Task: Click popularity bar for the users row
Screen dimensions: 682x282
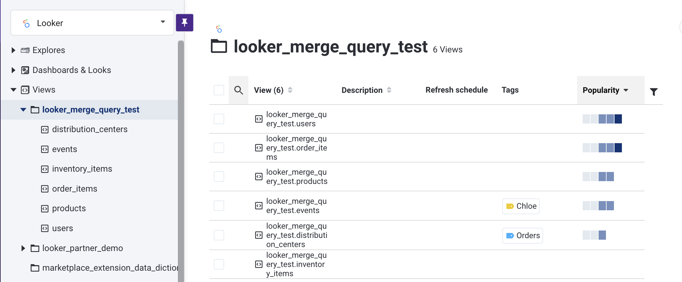Action: [602, 119]
